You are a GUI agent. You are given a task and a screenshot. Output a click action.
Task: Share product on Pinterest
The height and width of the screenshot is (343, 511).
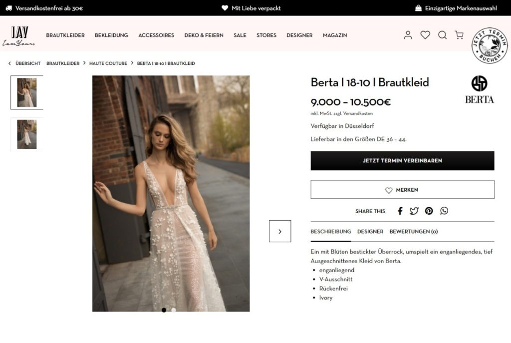[x=429, y=211]
